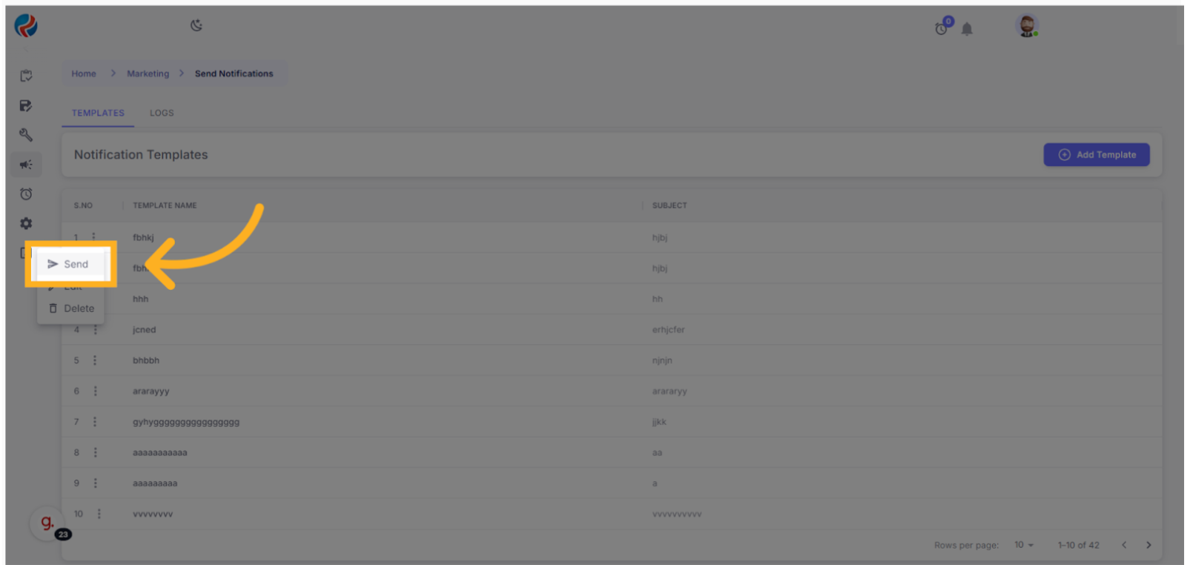Switch to the Logs tab
This screenshot has width=1190, height=565.
tap(162, 113)
